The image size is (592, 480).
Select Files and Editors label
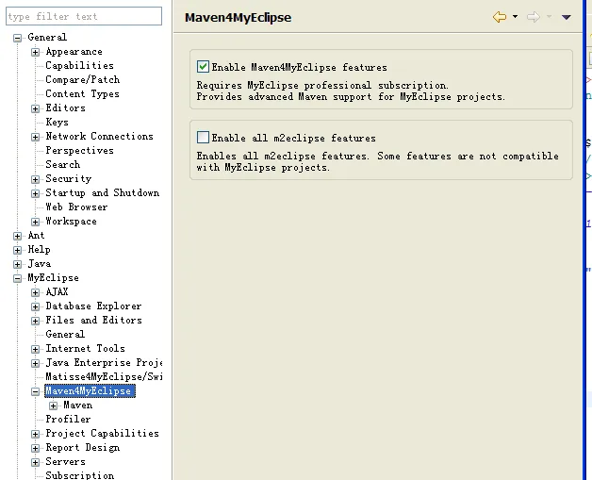pyautogui.click(x=93, y=321)
